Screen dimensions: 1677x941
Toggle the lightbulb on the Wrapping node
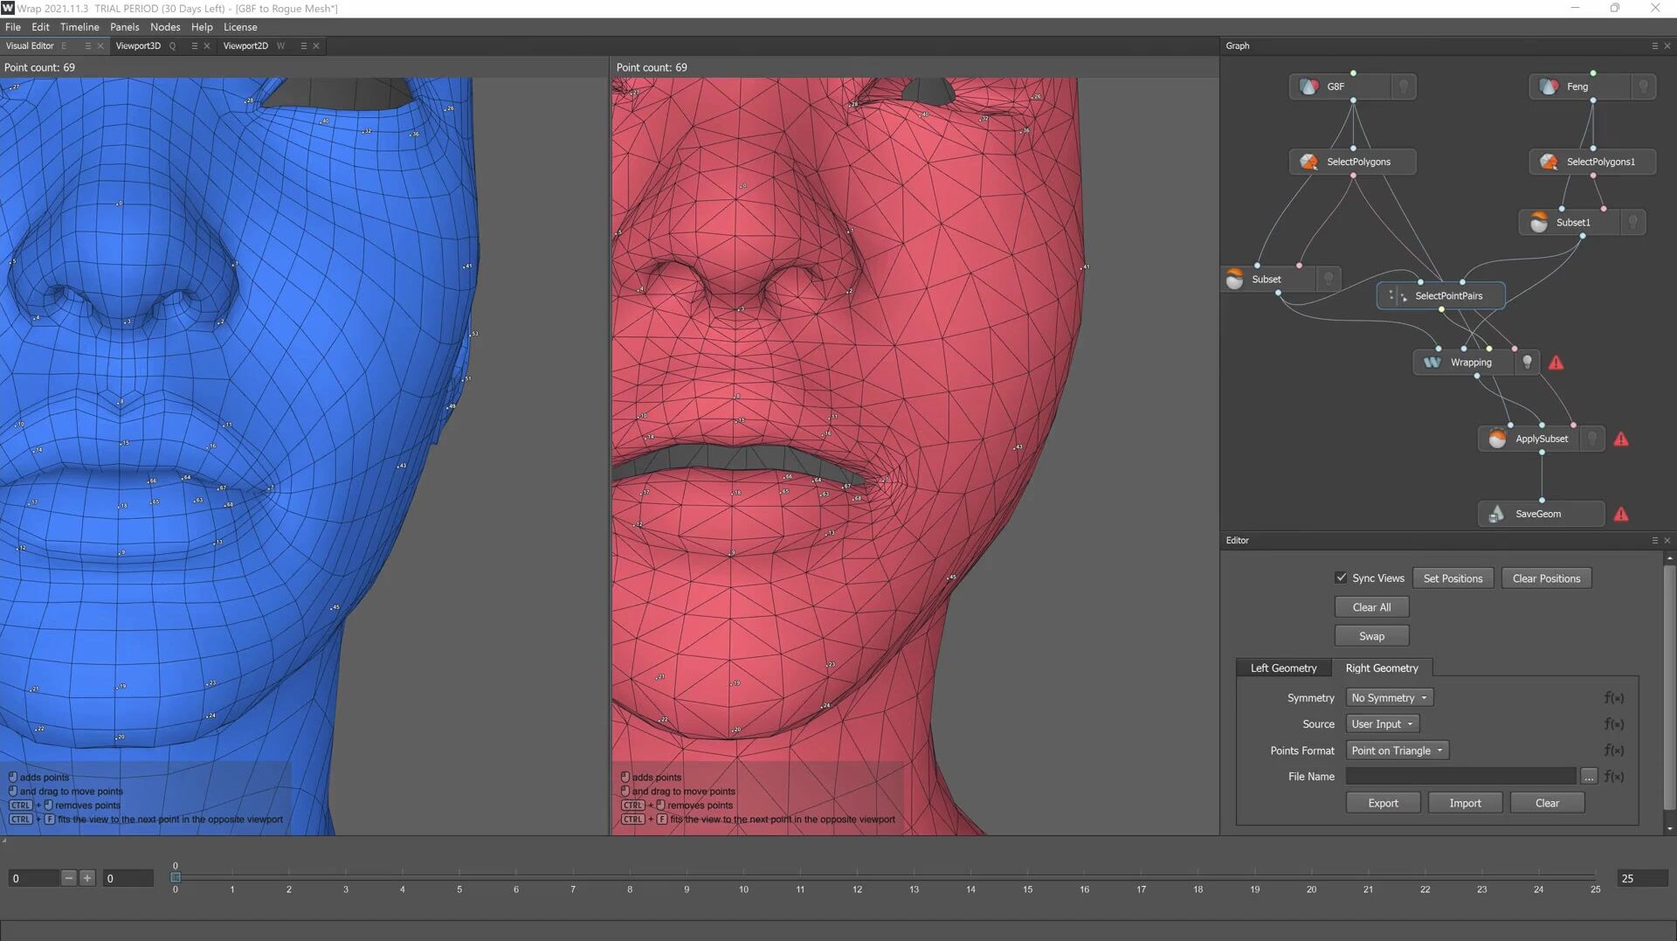(1527, 363)
